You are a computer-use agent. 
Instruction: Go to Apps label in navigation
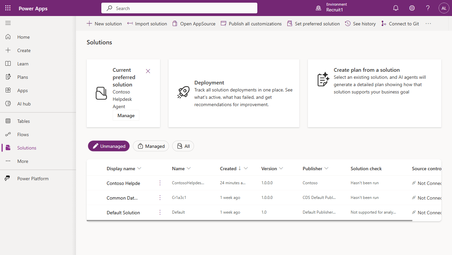(23, 90)
